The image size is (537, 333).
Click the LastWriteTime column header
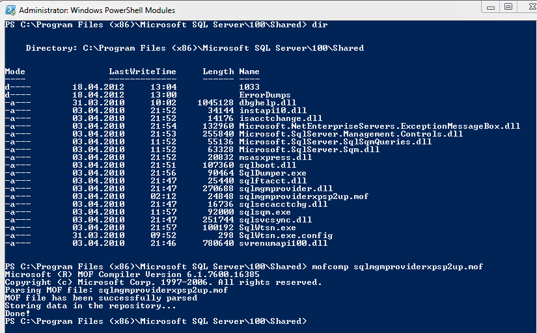tap(143, 72)
